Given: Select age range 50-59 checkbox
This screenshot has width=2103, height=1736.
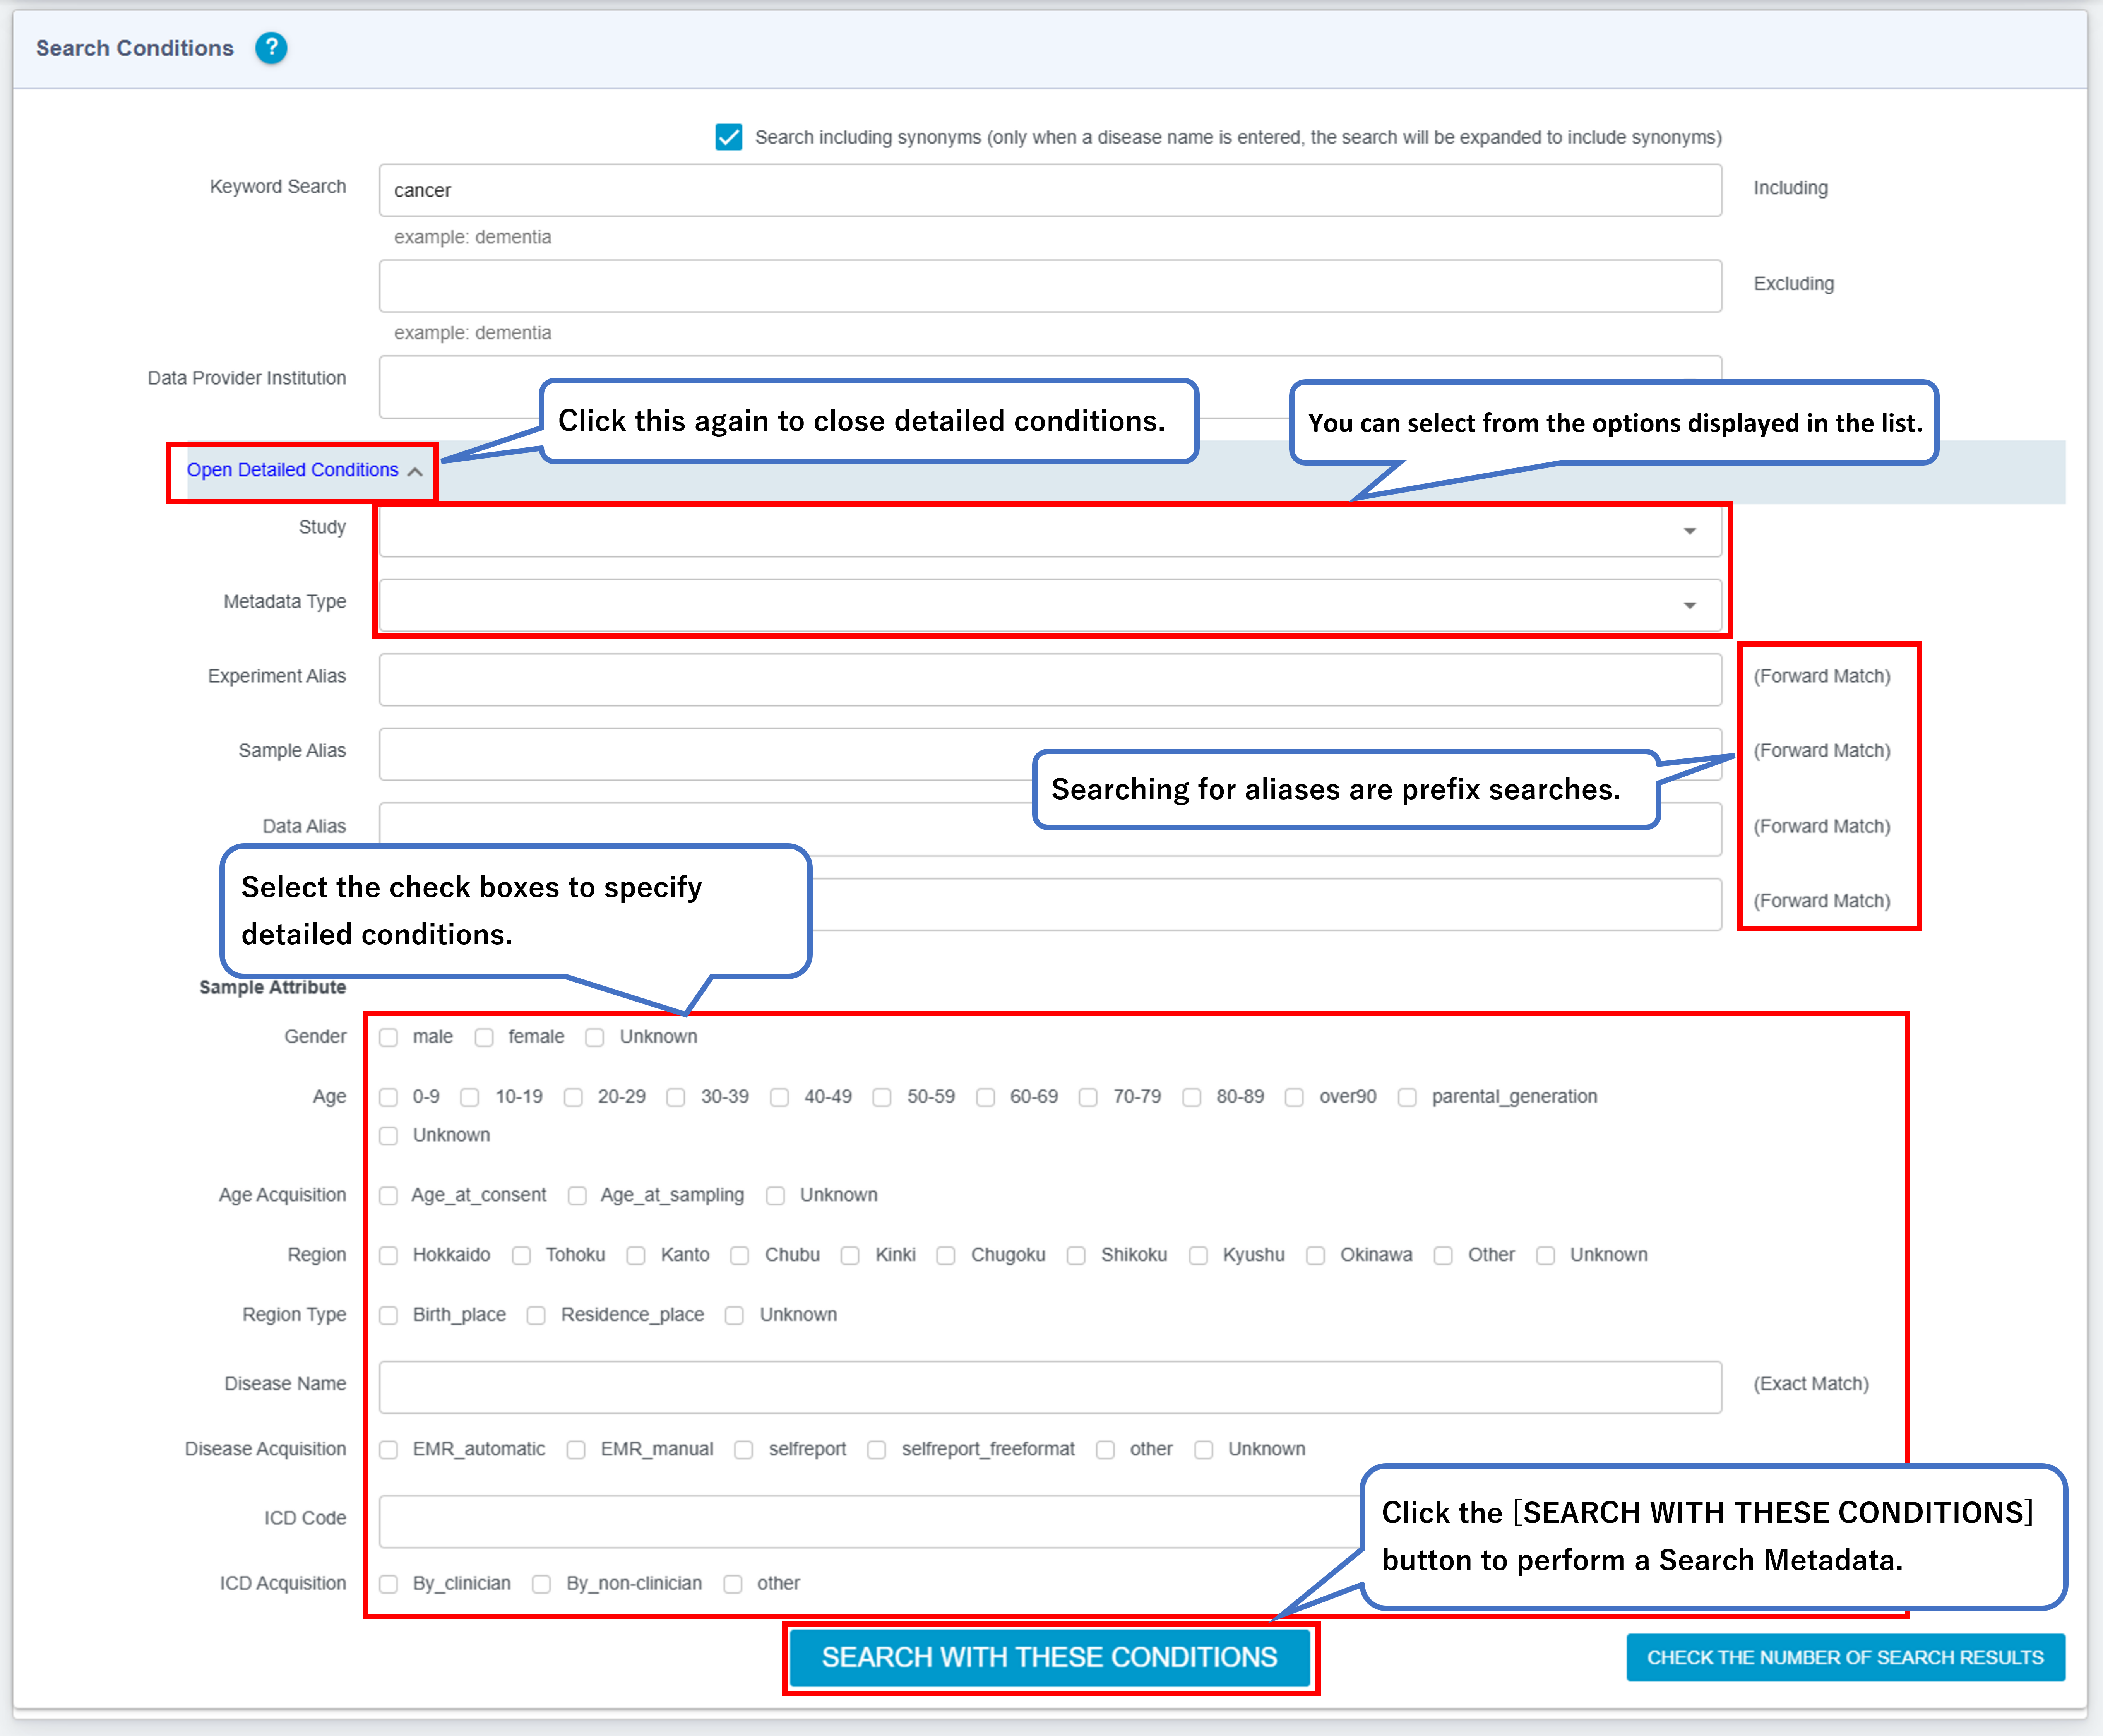Looking at the screenshot, I should click(882, 1097).
